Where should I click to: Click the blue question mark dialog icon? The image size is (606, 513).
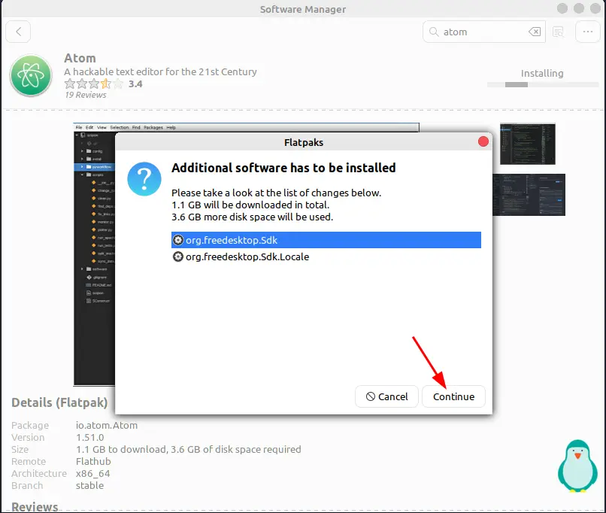point(144,179)
